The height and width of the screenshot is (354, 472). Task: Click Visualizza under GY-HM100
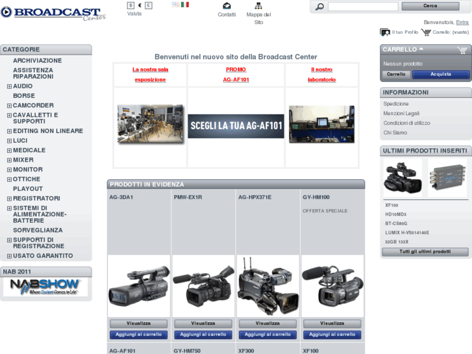(332, 323)
